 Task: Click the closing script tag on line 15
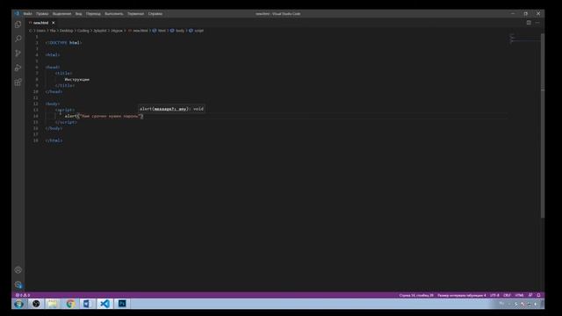click(66, 122)
